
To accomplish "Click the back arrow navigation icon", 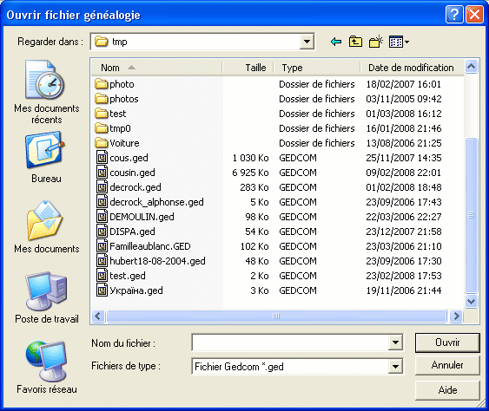I will 336,42.
